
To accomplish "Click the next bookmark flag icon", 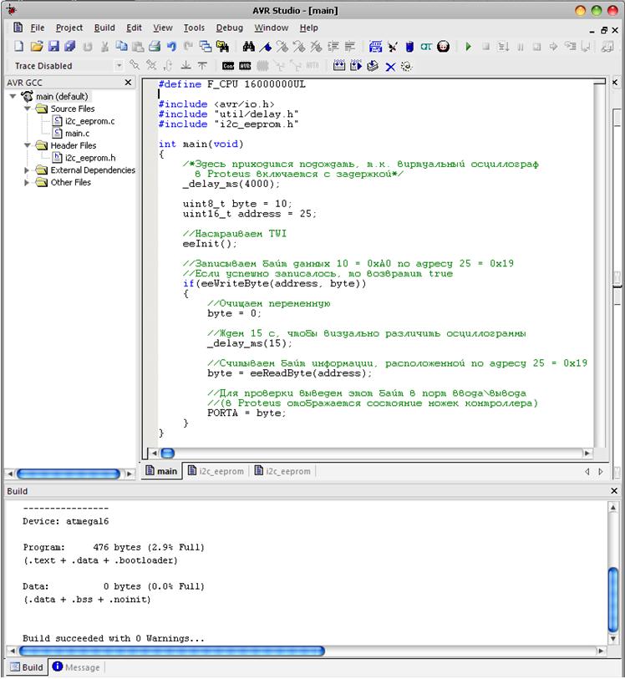I will pos(282,46).
